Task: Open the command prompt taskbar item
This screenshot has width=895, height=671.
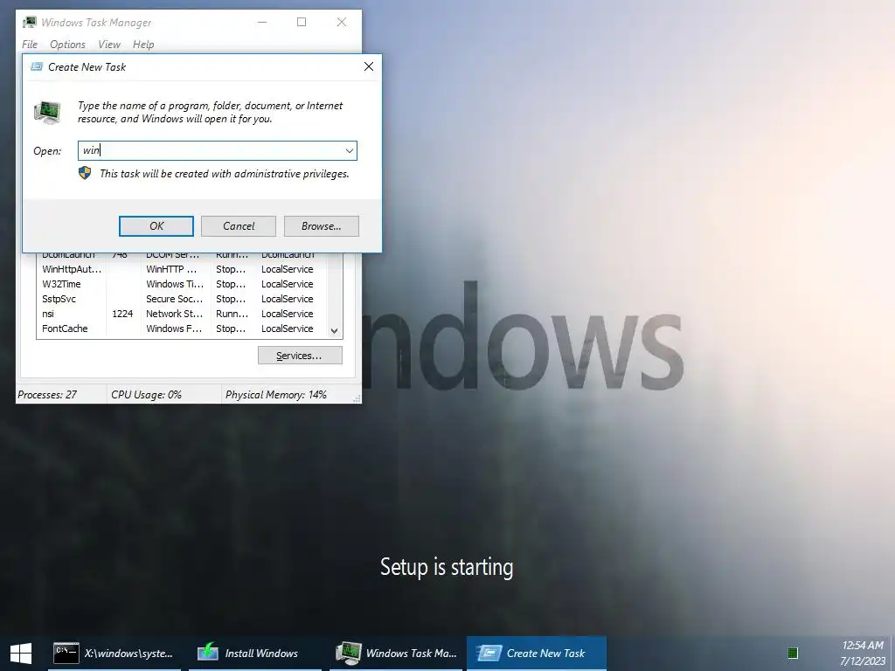Action: pos(114,654)
